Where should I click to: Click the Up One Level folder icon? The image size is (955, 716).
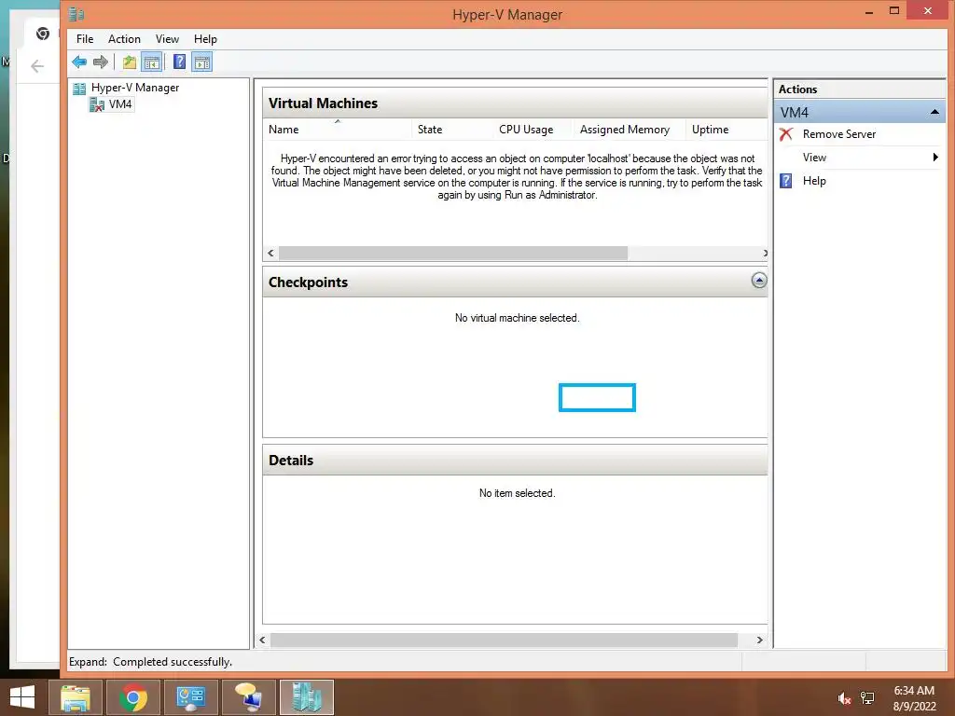click(x=129, y=62)
